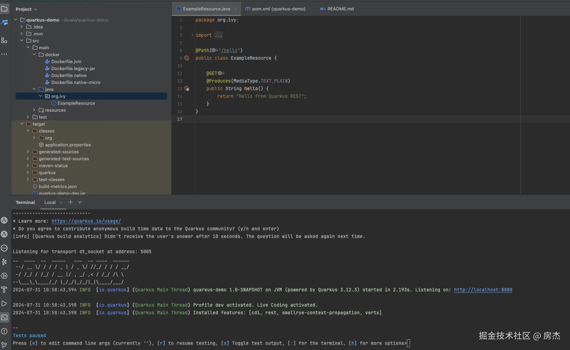The image size is (570, 350).
Task: Open the Git version control icon
Action: pos(4,345)
